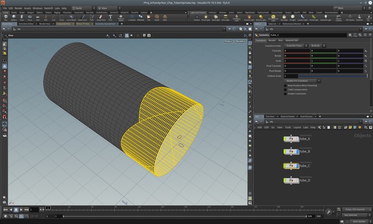Add a Sky Light from the shelf
Image resolution: width=373 pixels, height=224 pixels.
[x=284, y=18]
